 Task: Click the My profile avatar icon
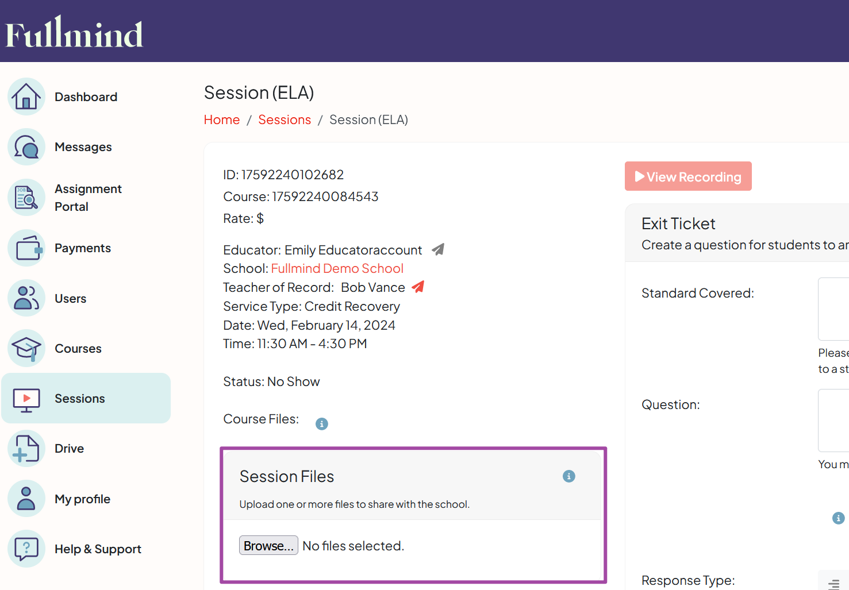[x=26, y=498]
